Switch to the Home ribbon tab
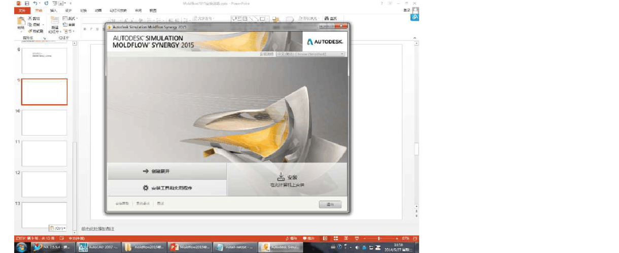This screenshot has width=619, height=253. [39, 10]
